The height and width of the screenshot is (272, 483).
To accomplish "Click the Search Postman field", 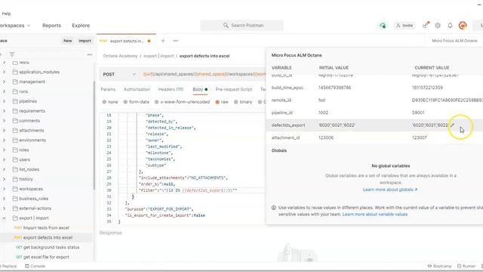I will click(241, 25).
